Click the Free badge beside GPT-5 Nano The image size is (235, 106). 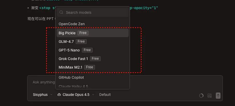[x=87, y=50]
